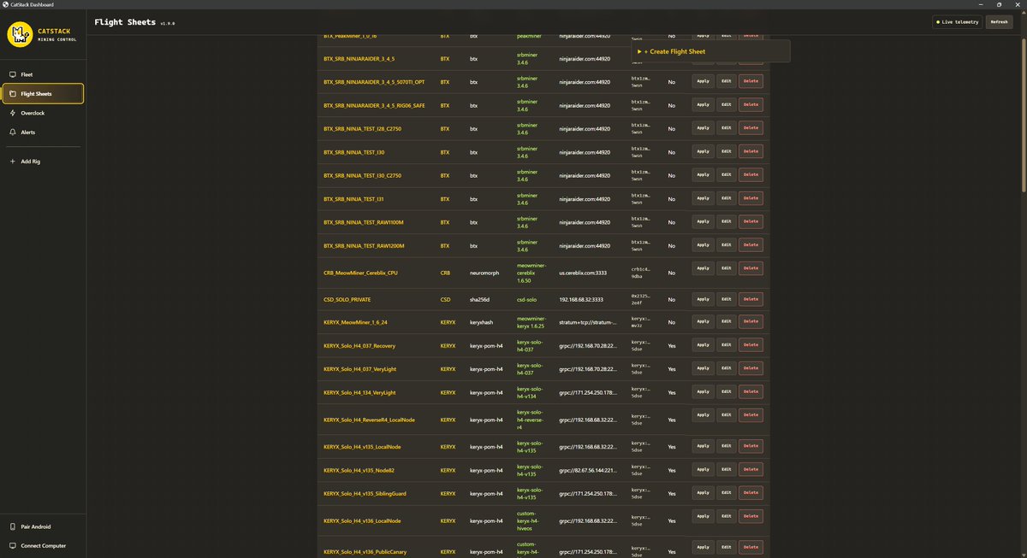Click the CSD_SOLO_PRIVATE sheet name
The width and height of the screenshot is (1027, 558).
(347, 300)
